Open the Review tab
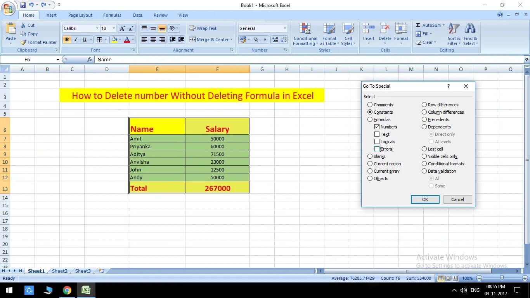This screenshot has height=298, width=530. (x=160, y=15)
